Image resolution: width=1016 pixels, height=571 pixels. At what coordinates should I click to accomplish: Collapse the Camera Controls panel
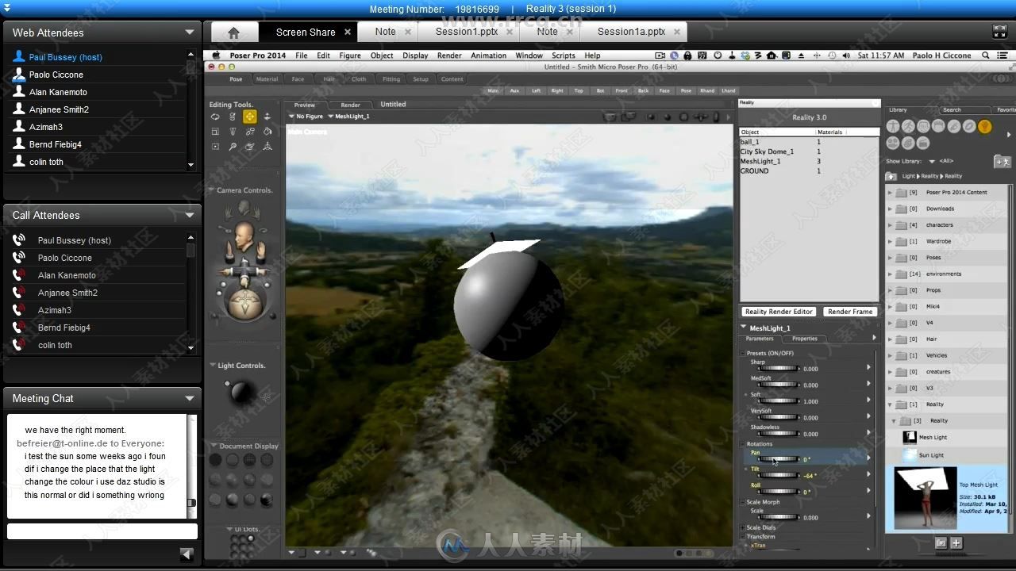tap(212, 190)
